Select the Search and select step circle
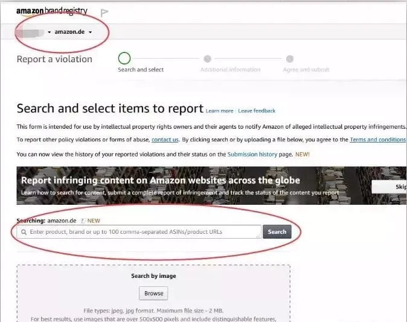The width and height of the screenshot is (407, 322). click(x=124, y=59)
